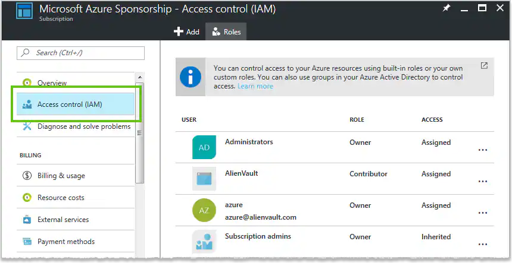Select the Subscription admins name

click(258, 236)
